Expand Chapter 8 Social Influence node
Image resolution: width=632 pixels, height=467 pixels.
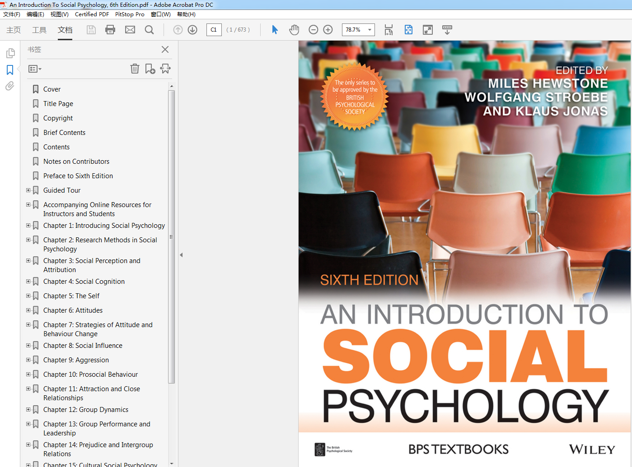coord(28,346)
